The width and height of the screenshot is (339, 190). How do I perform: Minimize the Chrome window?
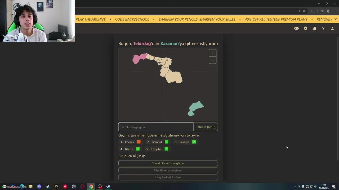point(319,3)
